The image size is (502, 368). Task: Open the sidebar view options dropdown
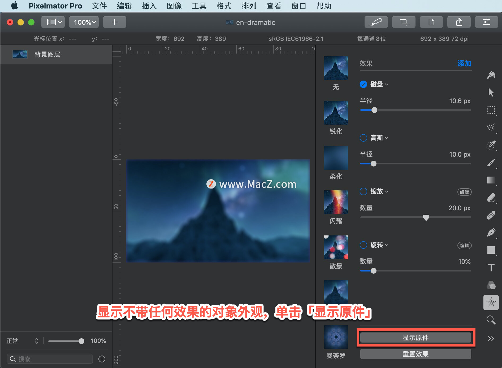[x=53, y=22]
